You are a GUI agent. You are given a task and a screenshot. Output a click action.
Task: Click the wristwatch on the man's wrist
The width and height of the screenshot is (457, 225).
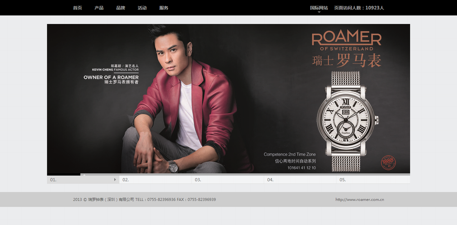pyautogui.click(x=173, y=167)
